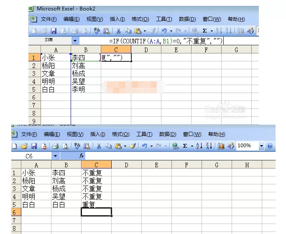The height and width of the screenshot is (234, 286).
Task: Click the Cut scissors icon in the upper Excel toolbar
Action: (x=119, y=31)
